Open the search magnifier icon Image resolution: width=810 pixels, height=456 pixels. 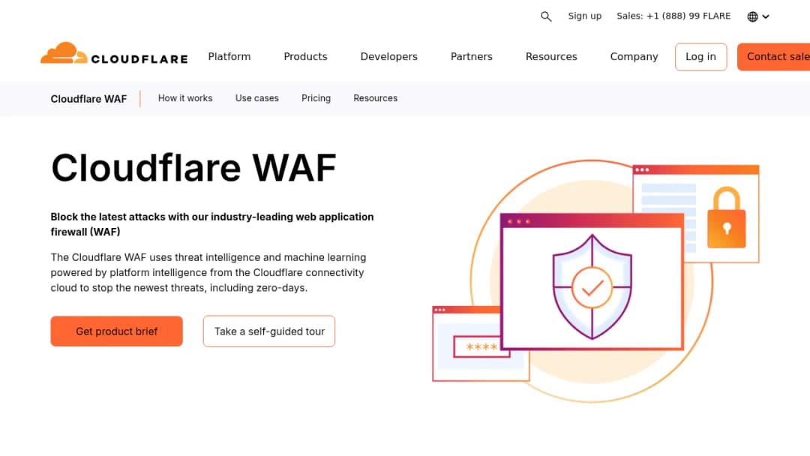coord(546,16)
